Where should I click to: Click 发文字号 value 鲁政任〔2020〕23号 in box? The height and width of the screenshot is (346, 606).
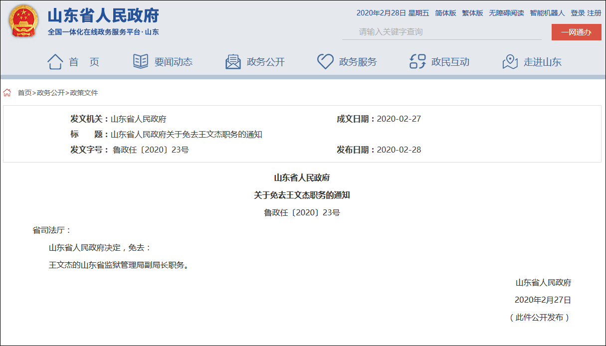(151, 150)
